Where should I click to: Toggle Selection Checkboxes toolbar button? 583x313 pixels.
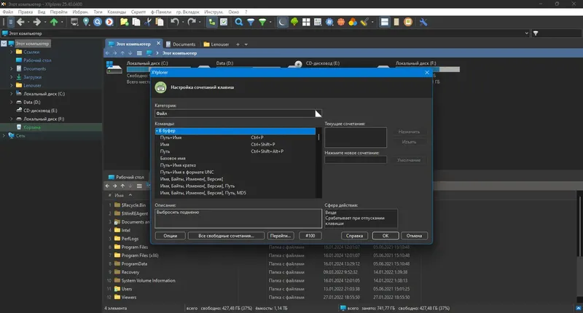pos(224,23)
